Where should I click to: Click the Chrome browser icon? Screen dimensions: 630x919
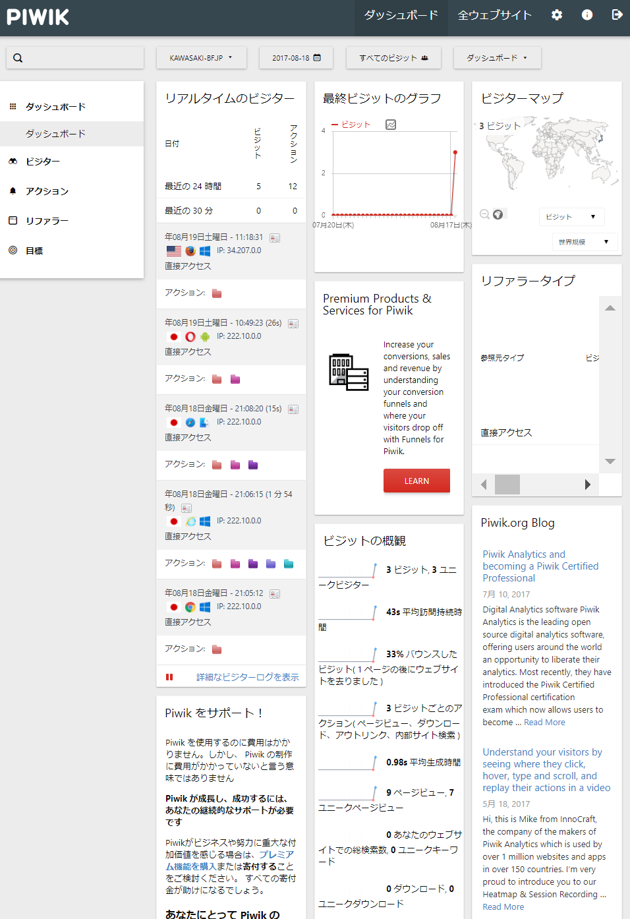click(x=190, y=607)
